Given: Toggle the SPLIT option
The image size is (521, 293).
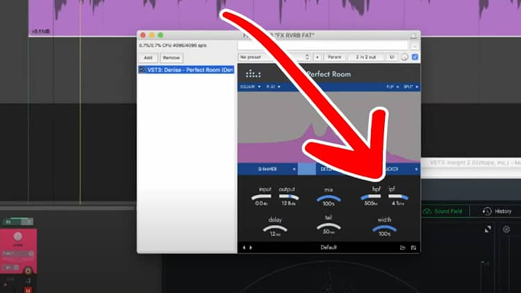Looking at the screenshot, I should (x=411, y=87).
